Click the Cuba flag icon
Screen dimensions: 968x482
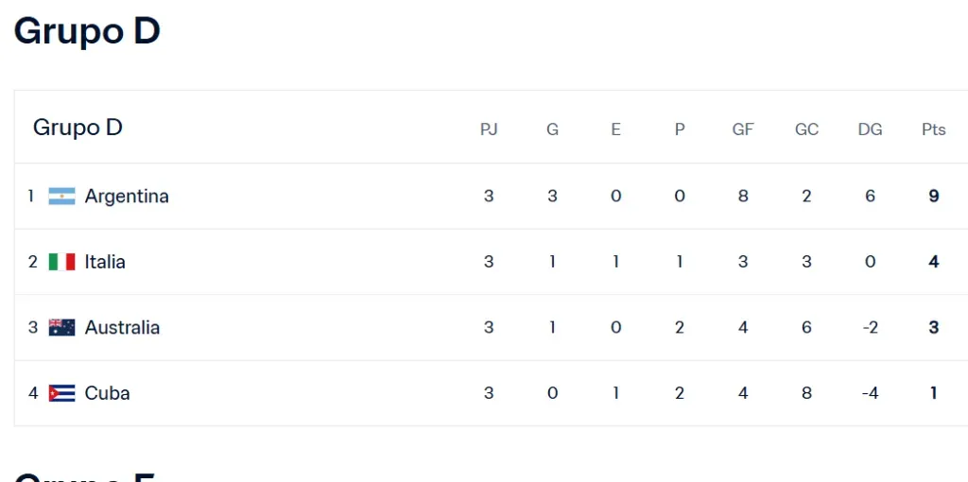(x=61, y=393)
